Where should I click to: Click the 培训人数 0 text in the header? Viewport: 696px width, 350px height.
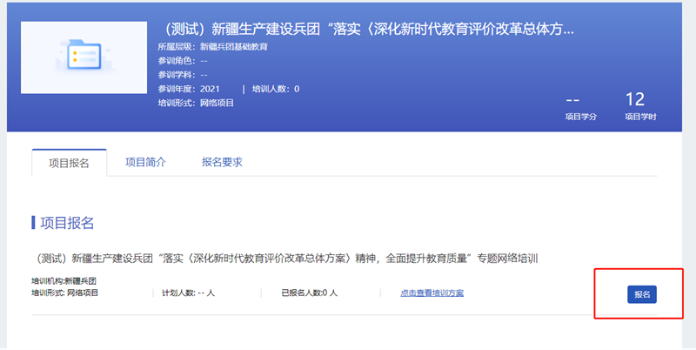click(x=275, y=89)
